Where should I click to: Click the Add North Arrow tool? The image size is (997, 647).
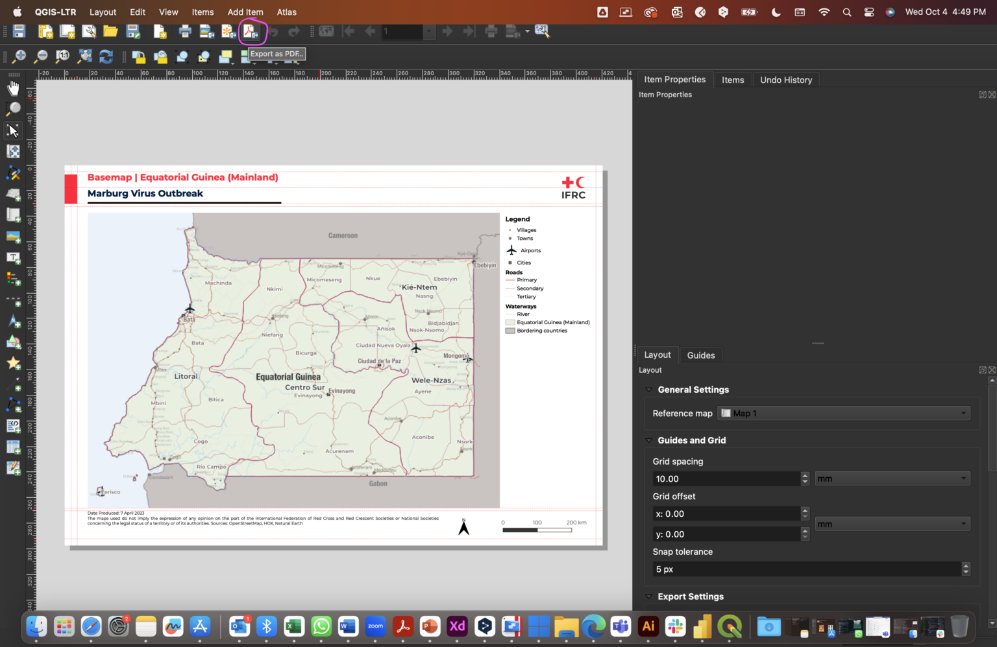13,321
